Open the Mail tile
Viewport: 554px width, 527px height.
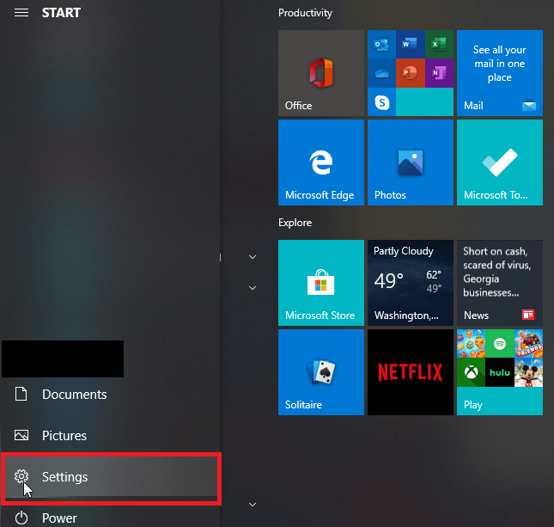tap(500, 73)
